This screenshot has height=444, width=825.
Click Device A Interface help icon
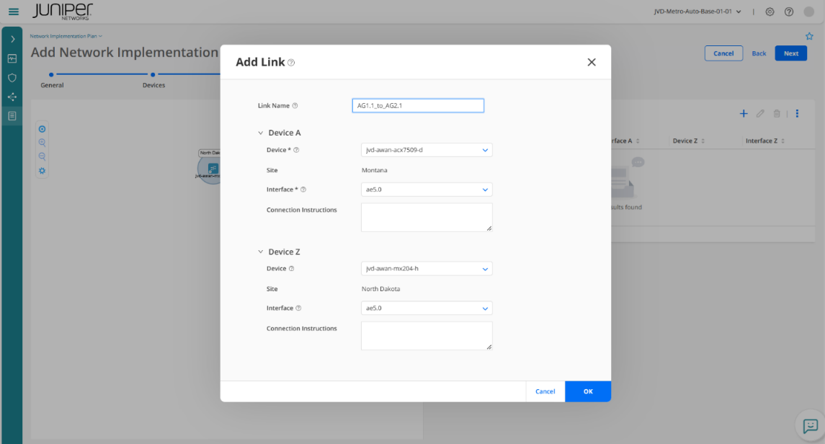(303, 190)
